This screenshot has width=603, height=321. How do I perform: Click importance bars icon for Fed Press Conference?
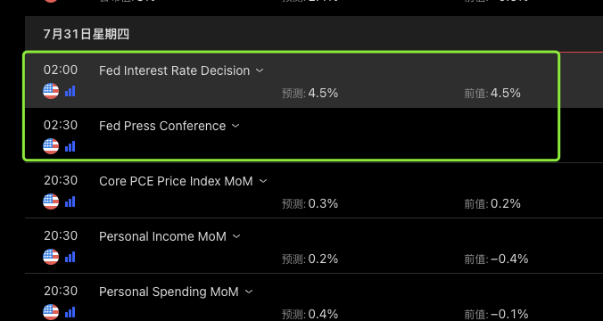[x=70, y=146]
